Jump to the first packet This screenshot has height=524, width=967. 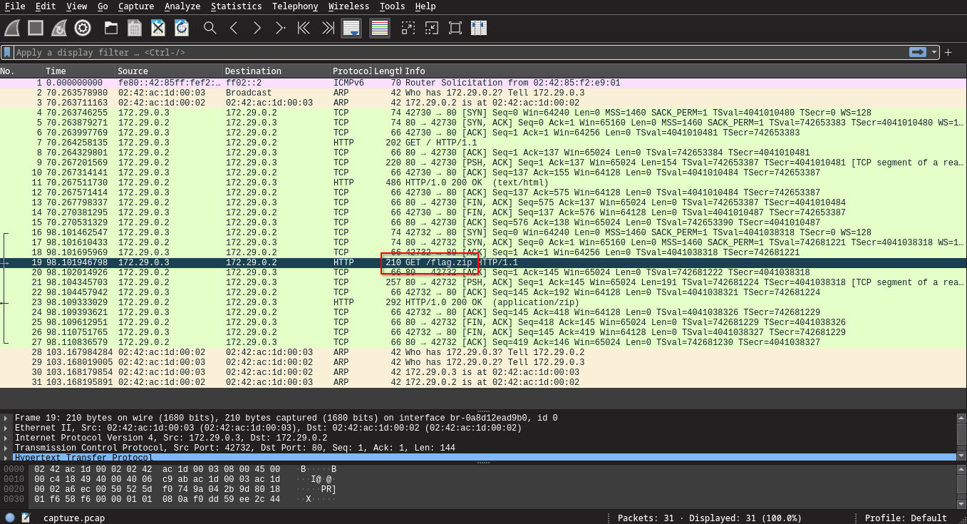point(304,28)
